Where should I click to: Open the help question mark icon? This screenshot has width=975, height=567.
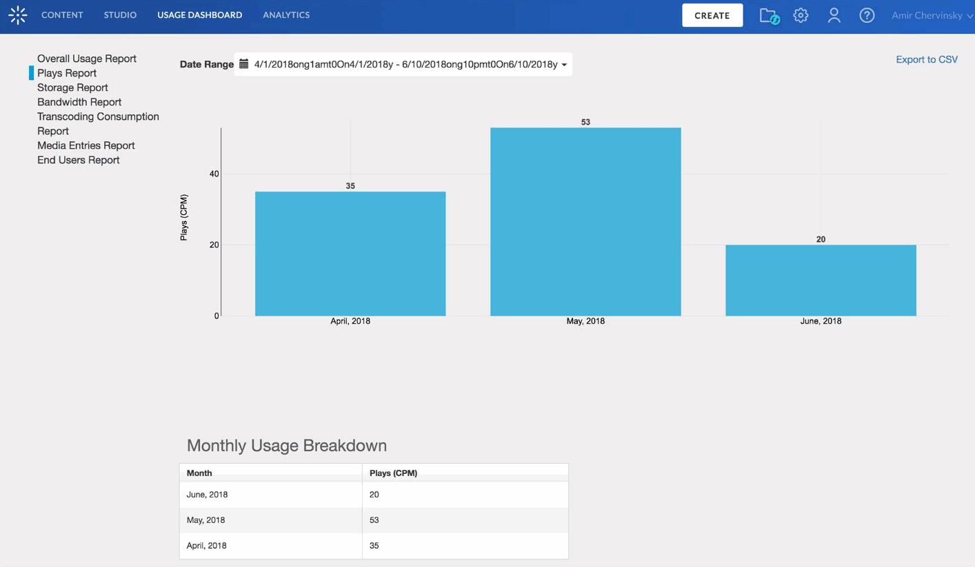(x=867, y=15)
